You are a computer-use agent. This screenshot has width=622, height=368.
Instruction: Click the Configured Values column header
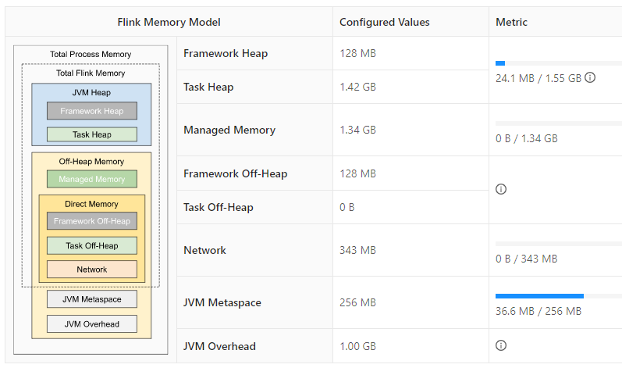tap(384, 22)
